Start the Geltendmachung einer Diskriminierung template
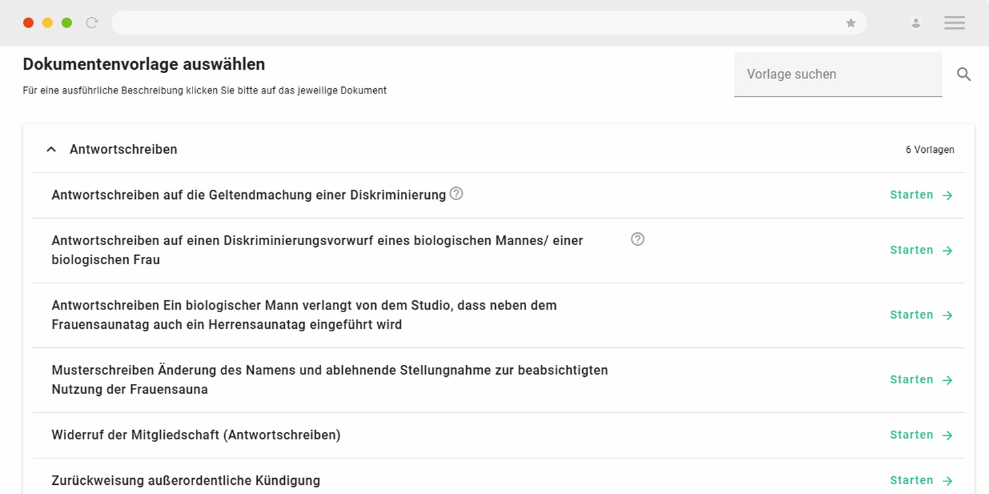Image resolution: width=989 pixels, height=494 pixels. pyautogui.click(x=922, y=195)
